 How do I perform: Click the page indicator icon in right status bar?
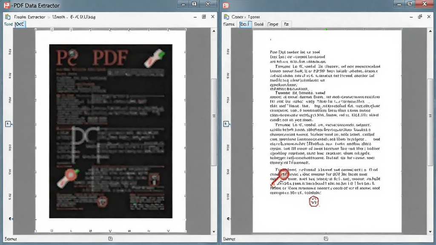click(326, 239)
